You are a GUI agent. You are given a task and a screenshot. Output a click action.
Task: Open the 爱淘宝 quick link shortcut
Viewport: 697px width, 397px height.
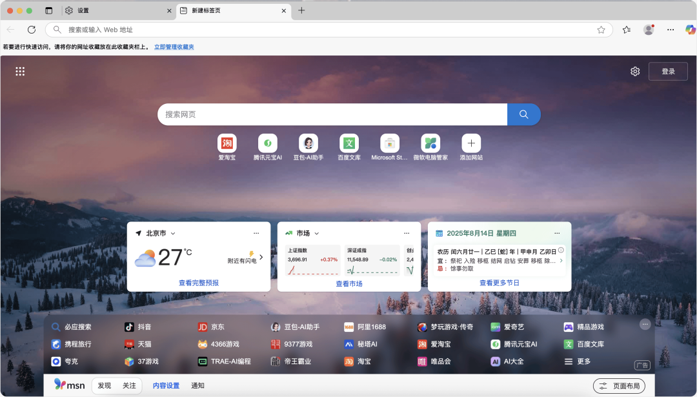[x=227, y=143]
